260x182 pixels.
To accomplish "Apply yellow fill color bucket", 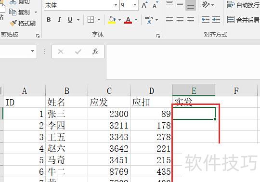I will pyautogui.click(x=112, y=20).
